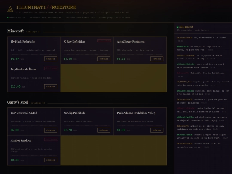This screenshot has height=174, width=232.
Task: Select the NoClip Prohibido title
Action: 75,113
